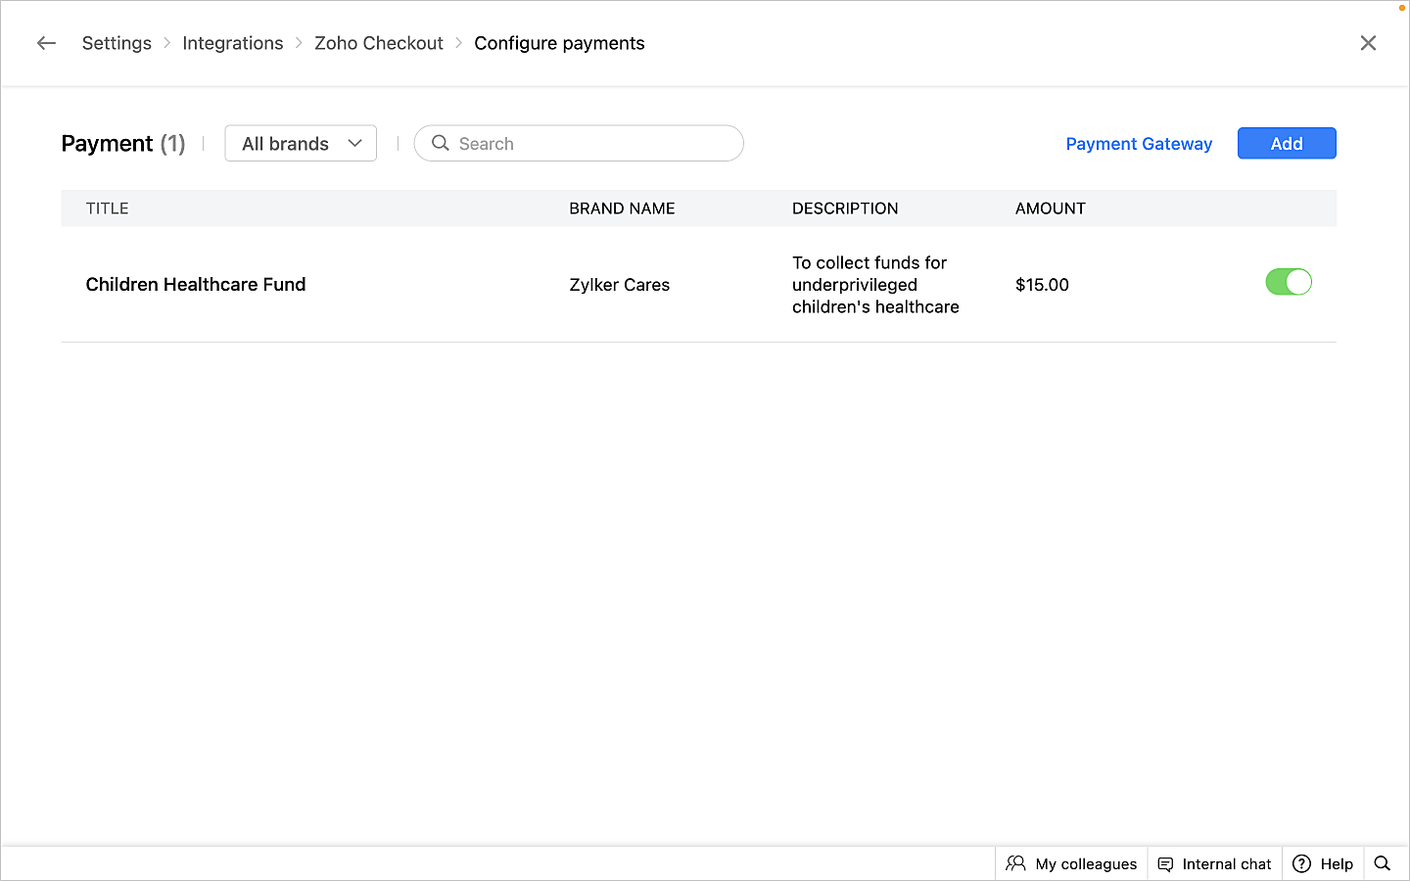Open the Children Healthcare Fund payment
This screenshot has height=881, width=1410.
pyautogui.click(x=196, y=285)
